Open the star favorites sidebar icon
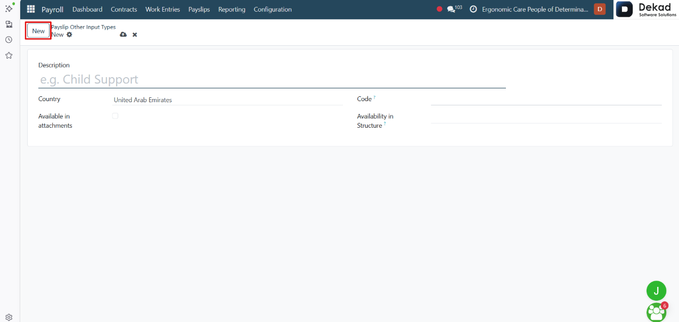The height and width of the screenshot is (322, 679). (x=9, y=55)
